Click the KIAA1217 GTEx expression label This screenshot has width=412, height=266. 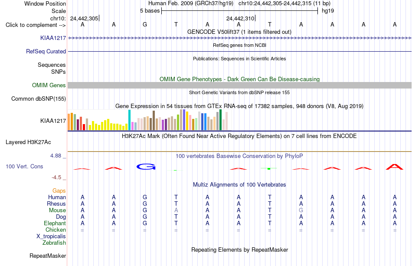click(x=53, y=121)
